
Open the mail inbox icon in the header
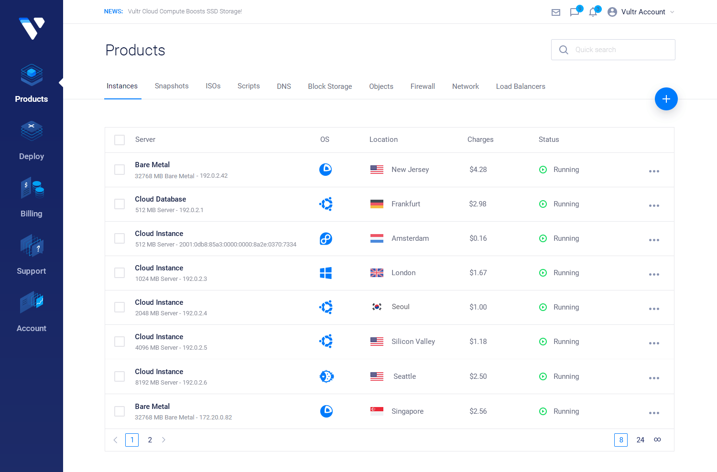[x=555, y=12]
